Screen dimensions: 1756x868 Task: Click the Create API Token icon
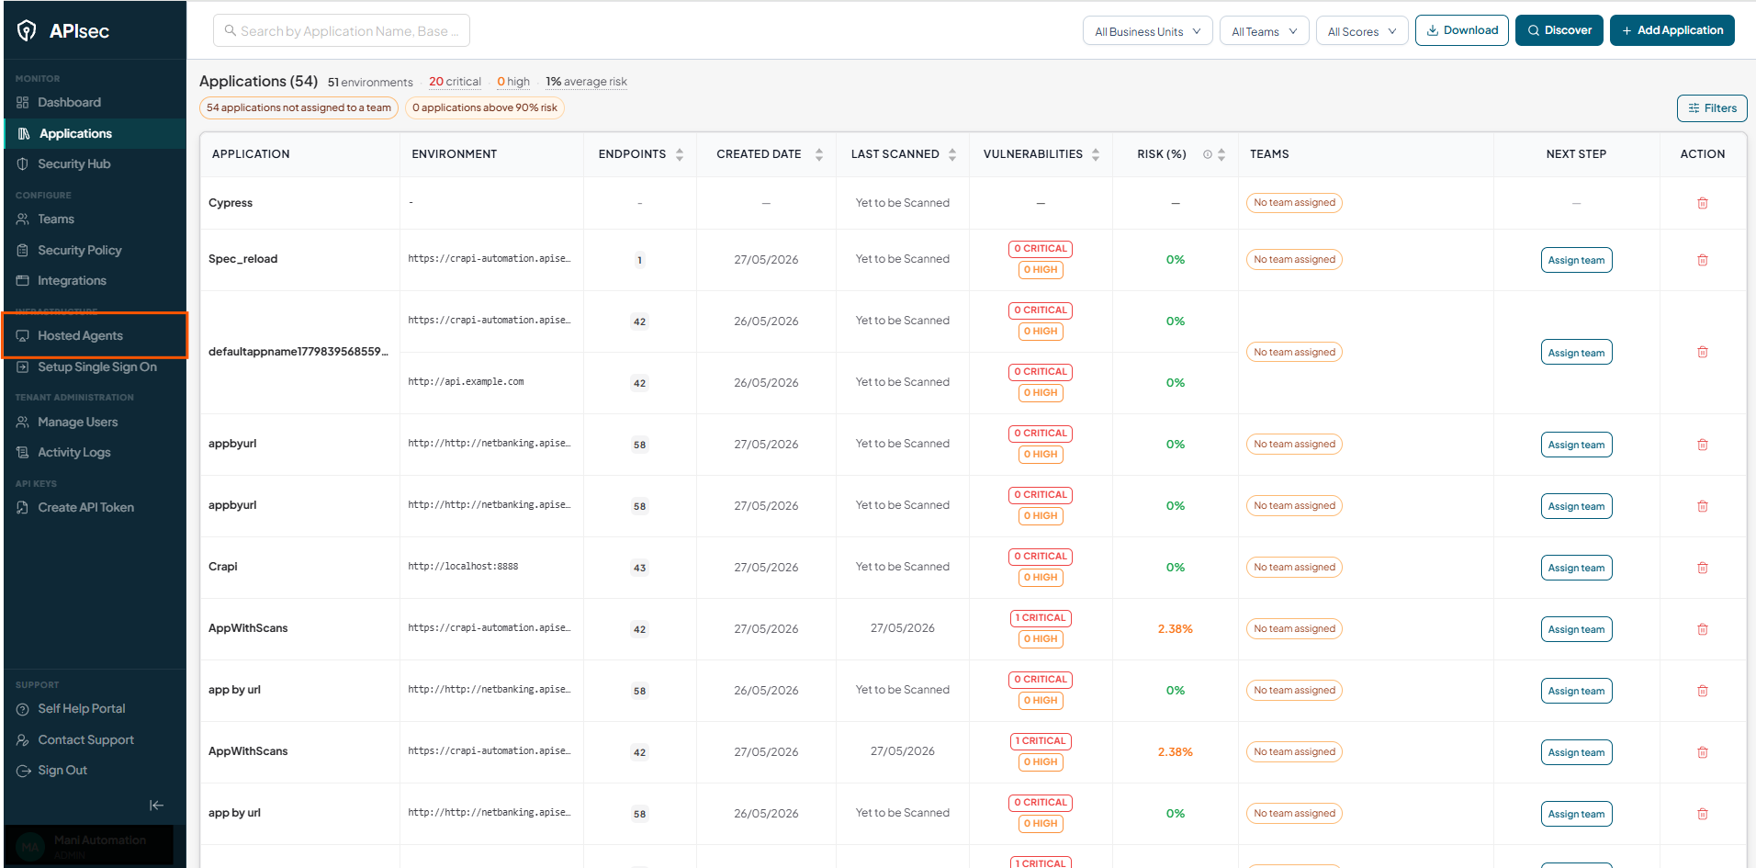23,508
